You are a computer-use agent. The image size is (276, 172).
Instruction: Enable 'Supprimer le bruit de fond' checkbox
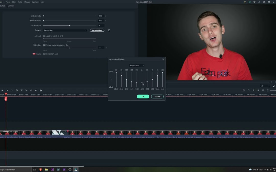[x=44, y=36]
